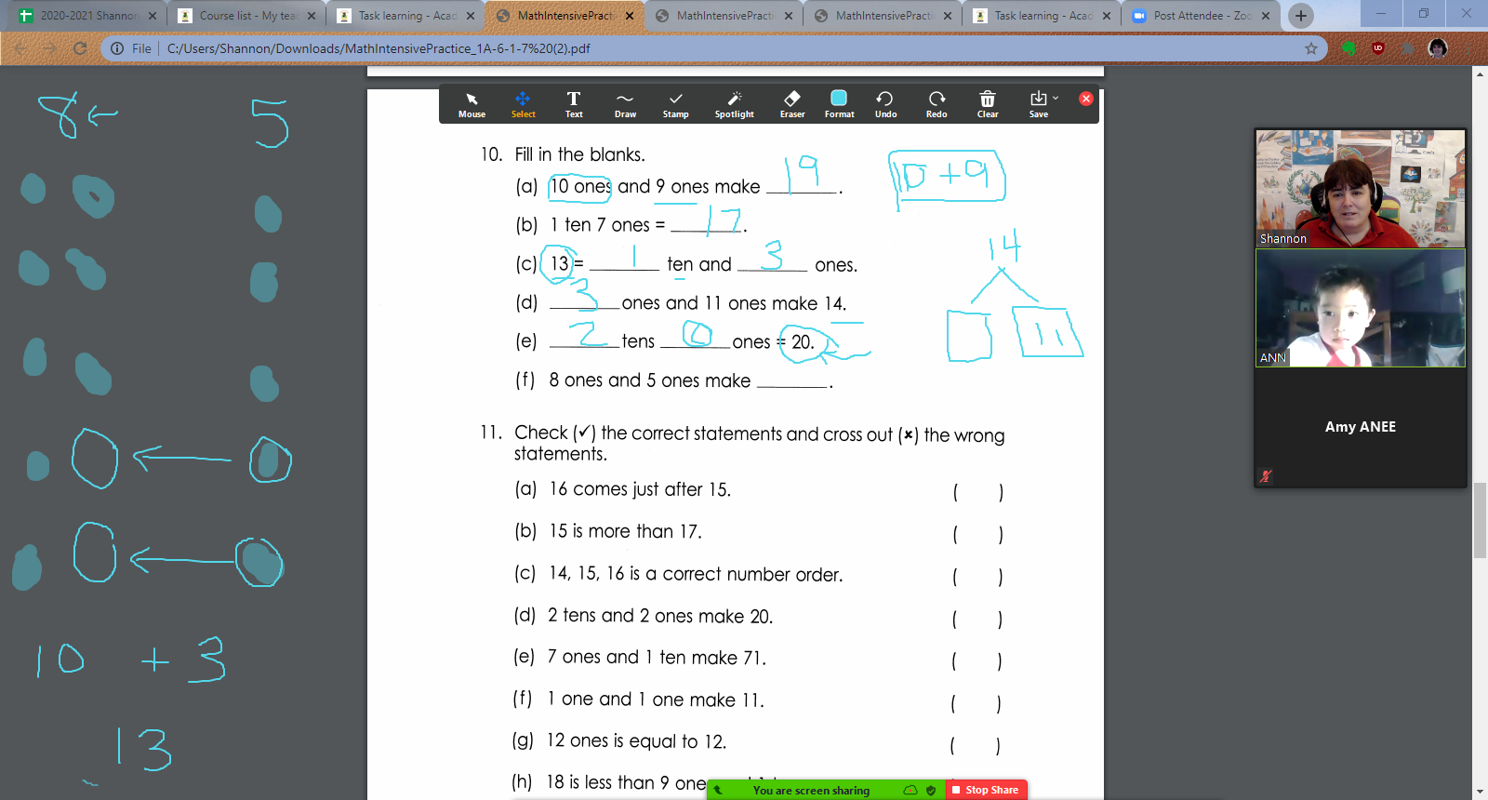Viewport: 1488px width, 800px height.
Task: Click '2 tens and 2 ones make 20'
Action: [660, 616]
